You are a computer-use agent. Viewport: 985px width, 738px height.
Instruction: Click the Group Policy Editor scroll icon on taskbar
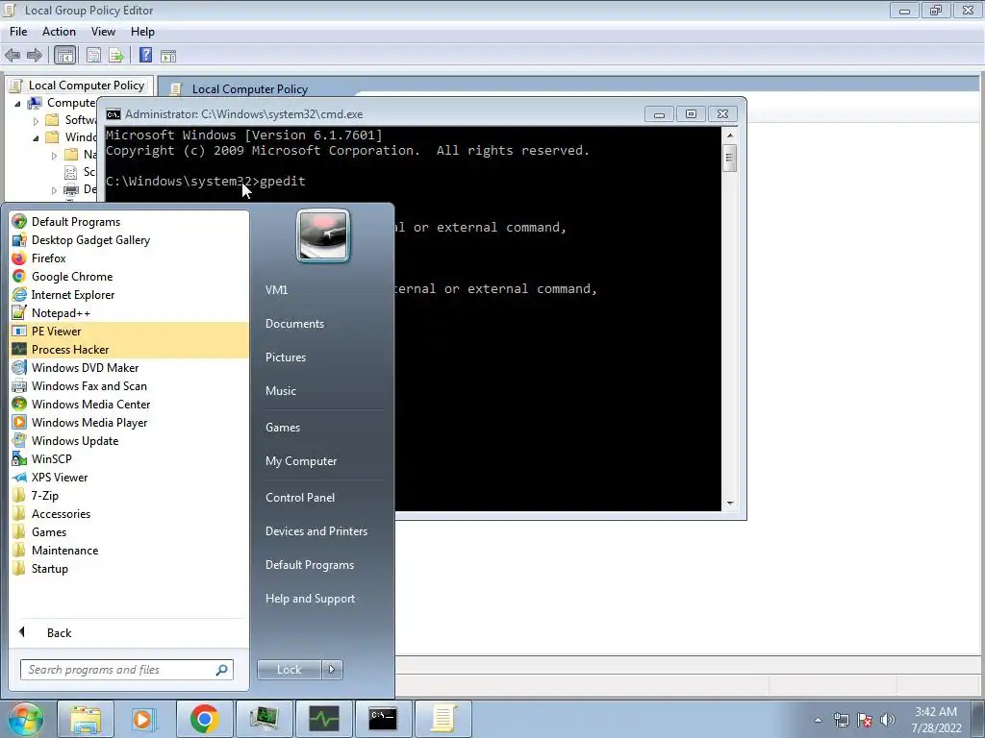pos(442,719)
